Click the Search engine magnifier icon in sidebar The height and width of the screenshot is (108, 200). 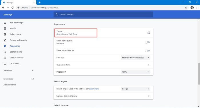click(x=5, y=52)
